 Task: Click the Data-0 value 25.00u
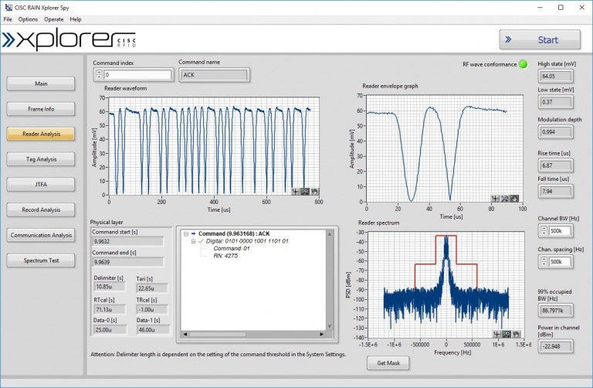tap(110, 330)
